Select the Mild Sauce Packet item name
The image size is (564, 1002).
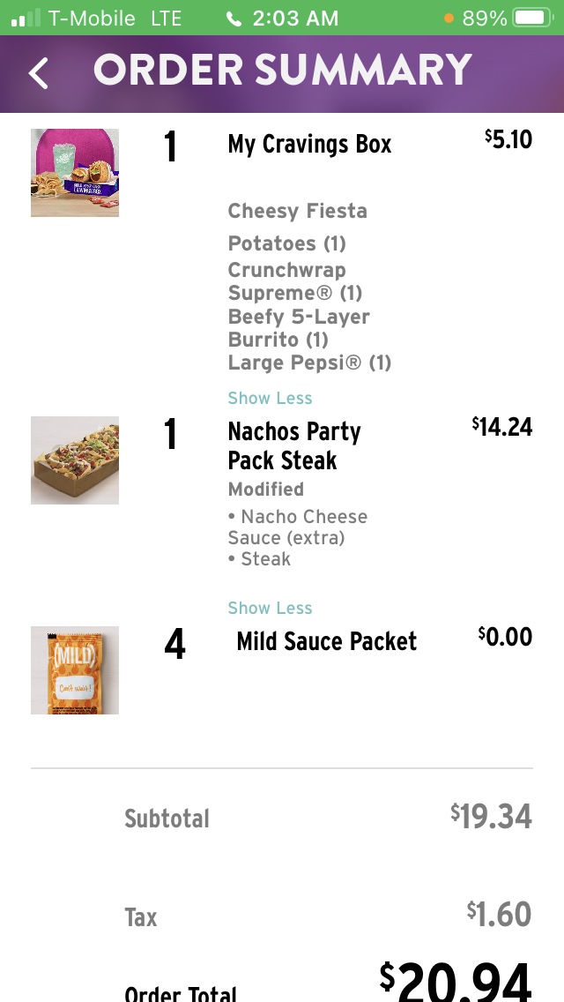[326, 641]
